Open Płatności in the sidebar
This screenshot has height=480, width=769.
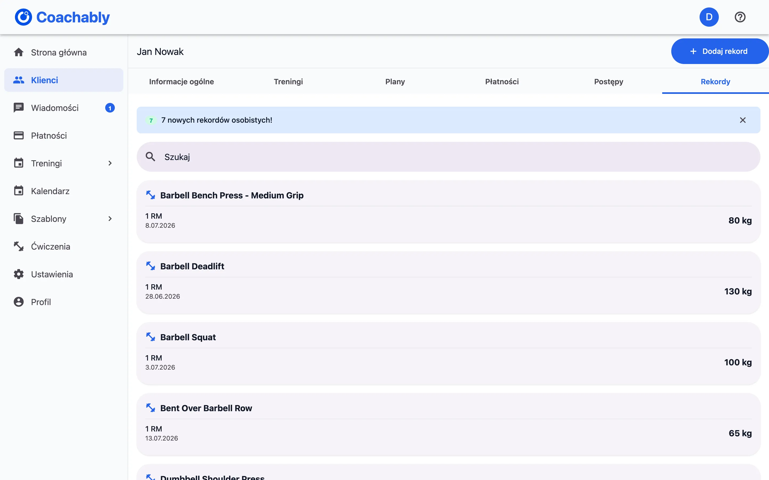coord(64,135)
